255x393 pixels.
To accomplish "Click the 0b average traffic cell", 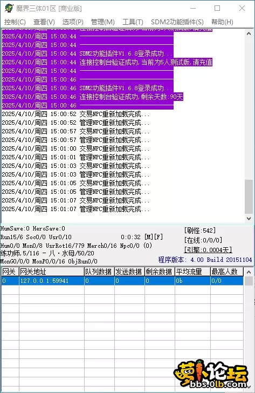I will coord(192,281).
